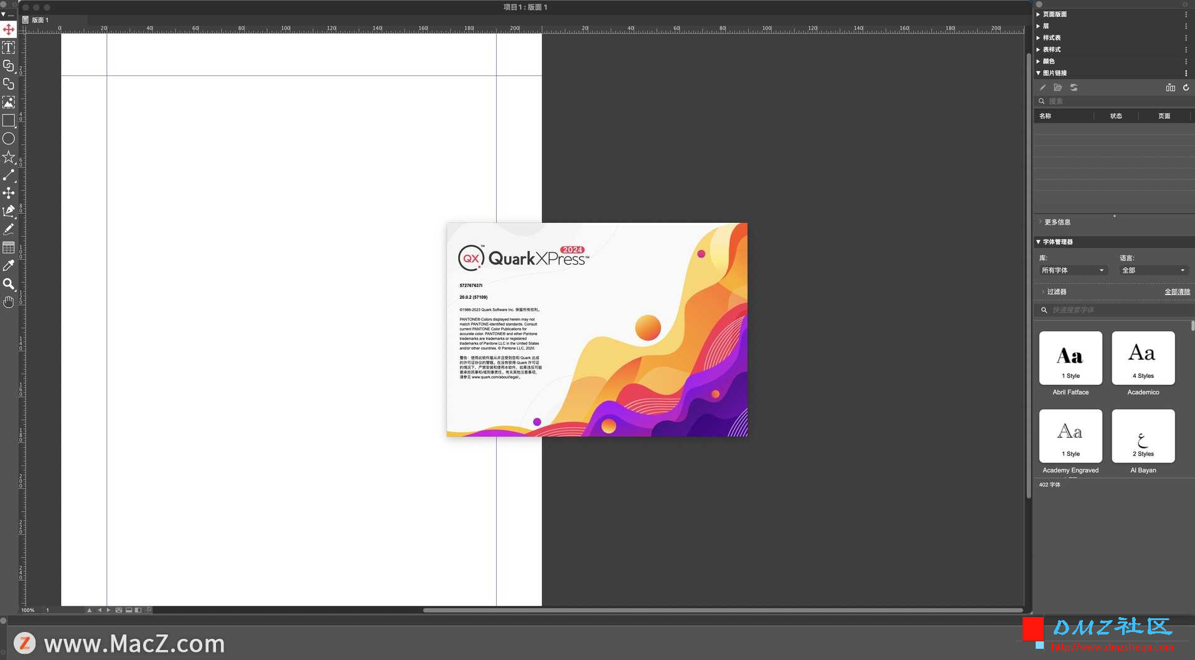Image resolution: width=1195 pixels, height=660 pixels.
Task: Open options menu for 表样式 panel
Action: 1186,50
